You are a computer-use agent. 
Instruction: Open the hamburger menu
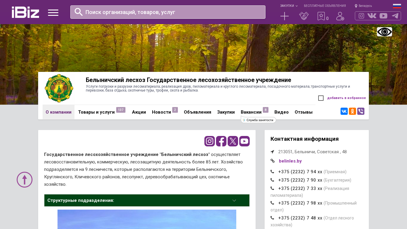pos(53,13)
